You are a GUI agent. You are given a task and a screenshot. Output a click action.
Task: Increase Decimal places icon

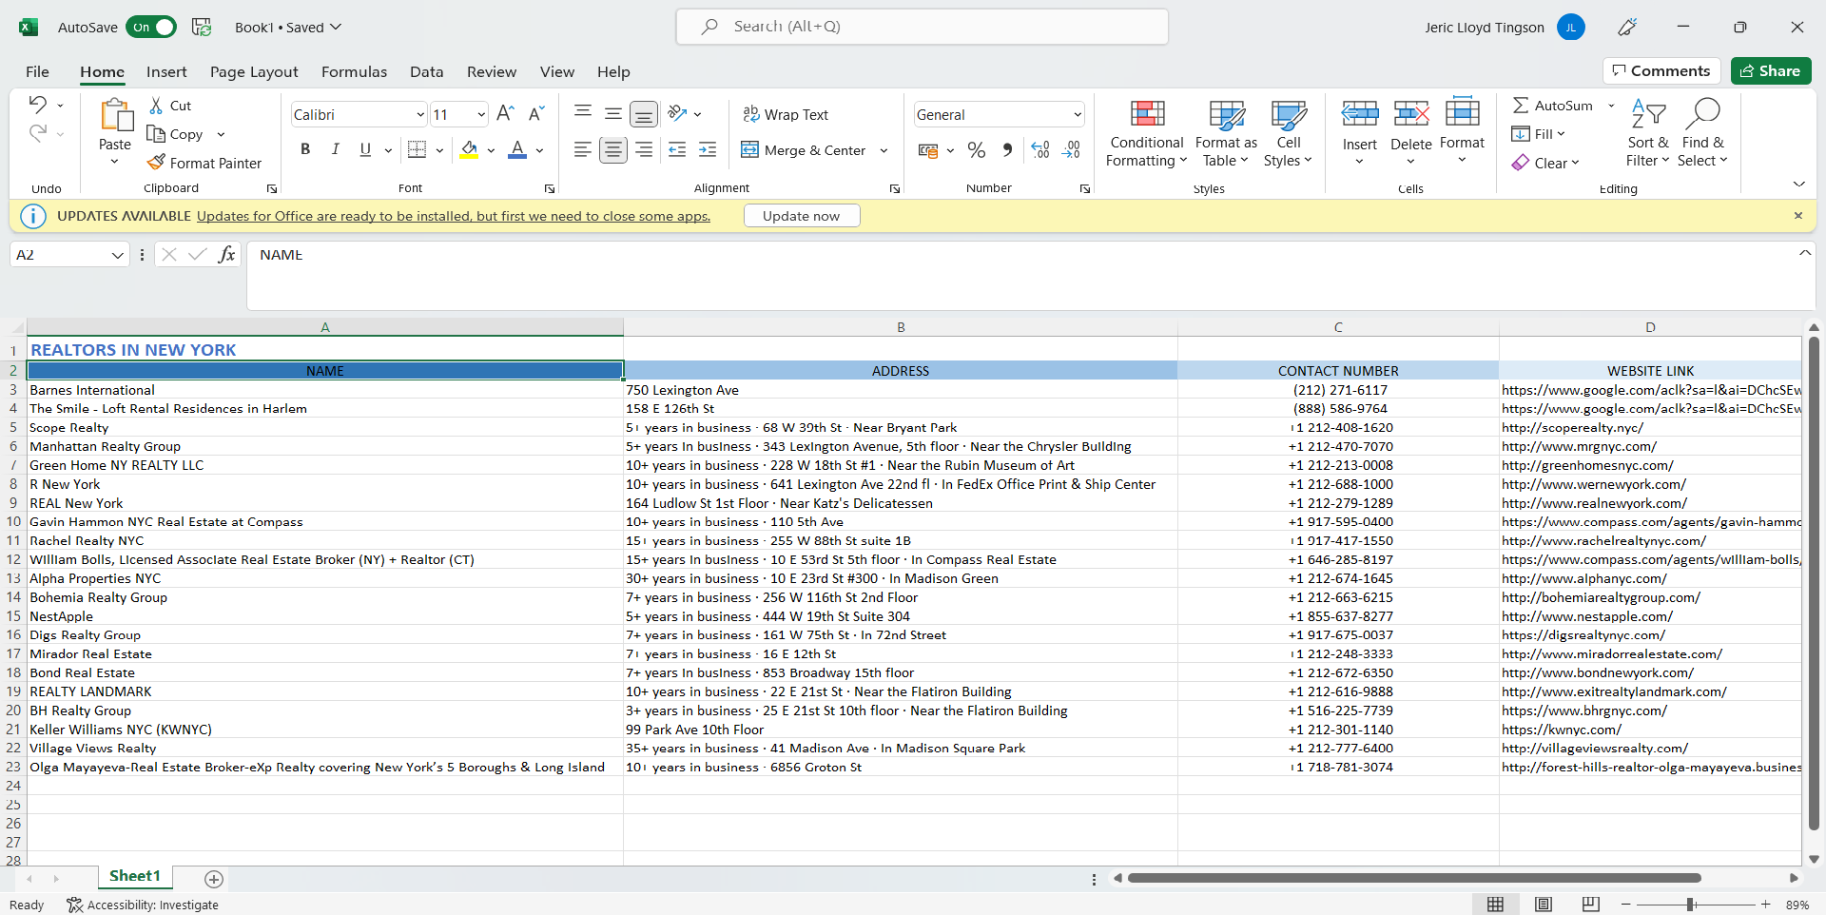[x=1040, y=149]
